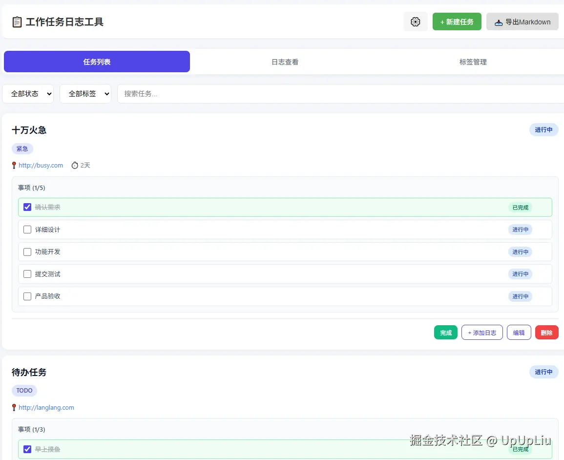Click the 进行中 status badge of 十万火急
This screenshot has height=460, width=564.
(x=543, y=129)
